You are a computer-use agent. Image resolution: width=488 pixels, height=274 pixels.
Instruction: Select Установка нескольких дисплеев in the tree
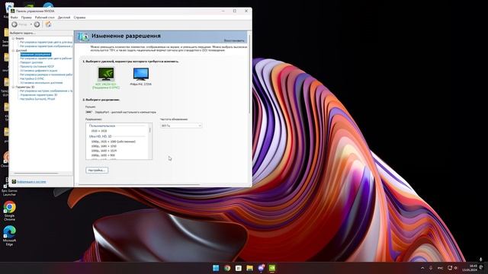click(41, 83)
